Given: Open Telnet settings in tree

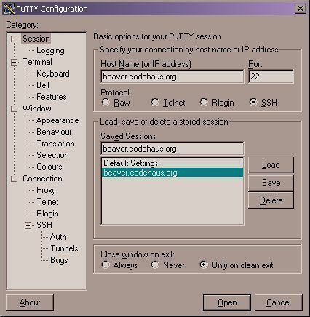Looking at the screenshot, I should (x=47, y=202).
